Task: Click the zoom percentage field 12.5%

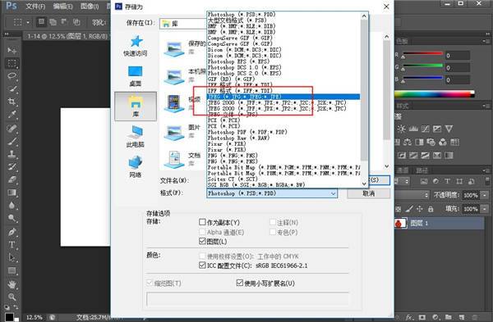Action: pos(34,317)
